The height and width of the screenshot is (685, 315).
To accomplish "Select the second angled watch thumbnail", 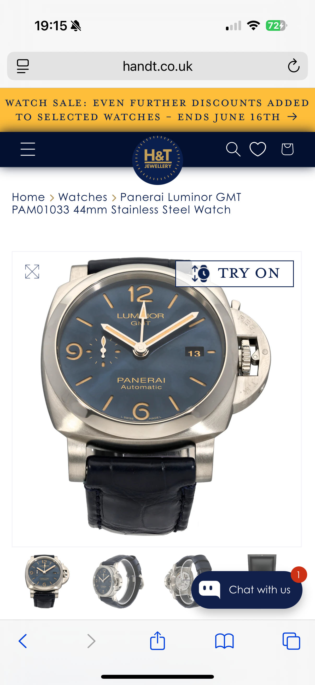I will [x=118, y=581].
